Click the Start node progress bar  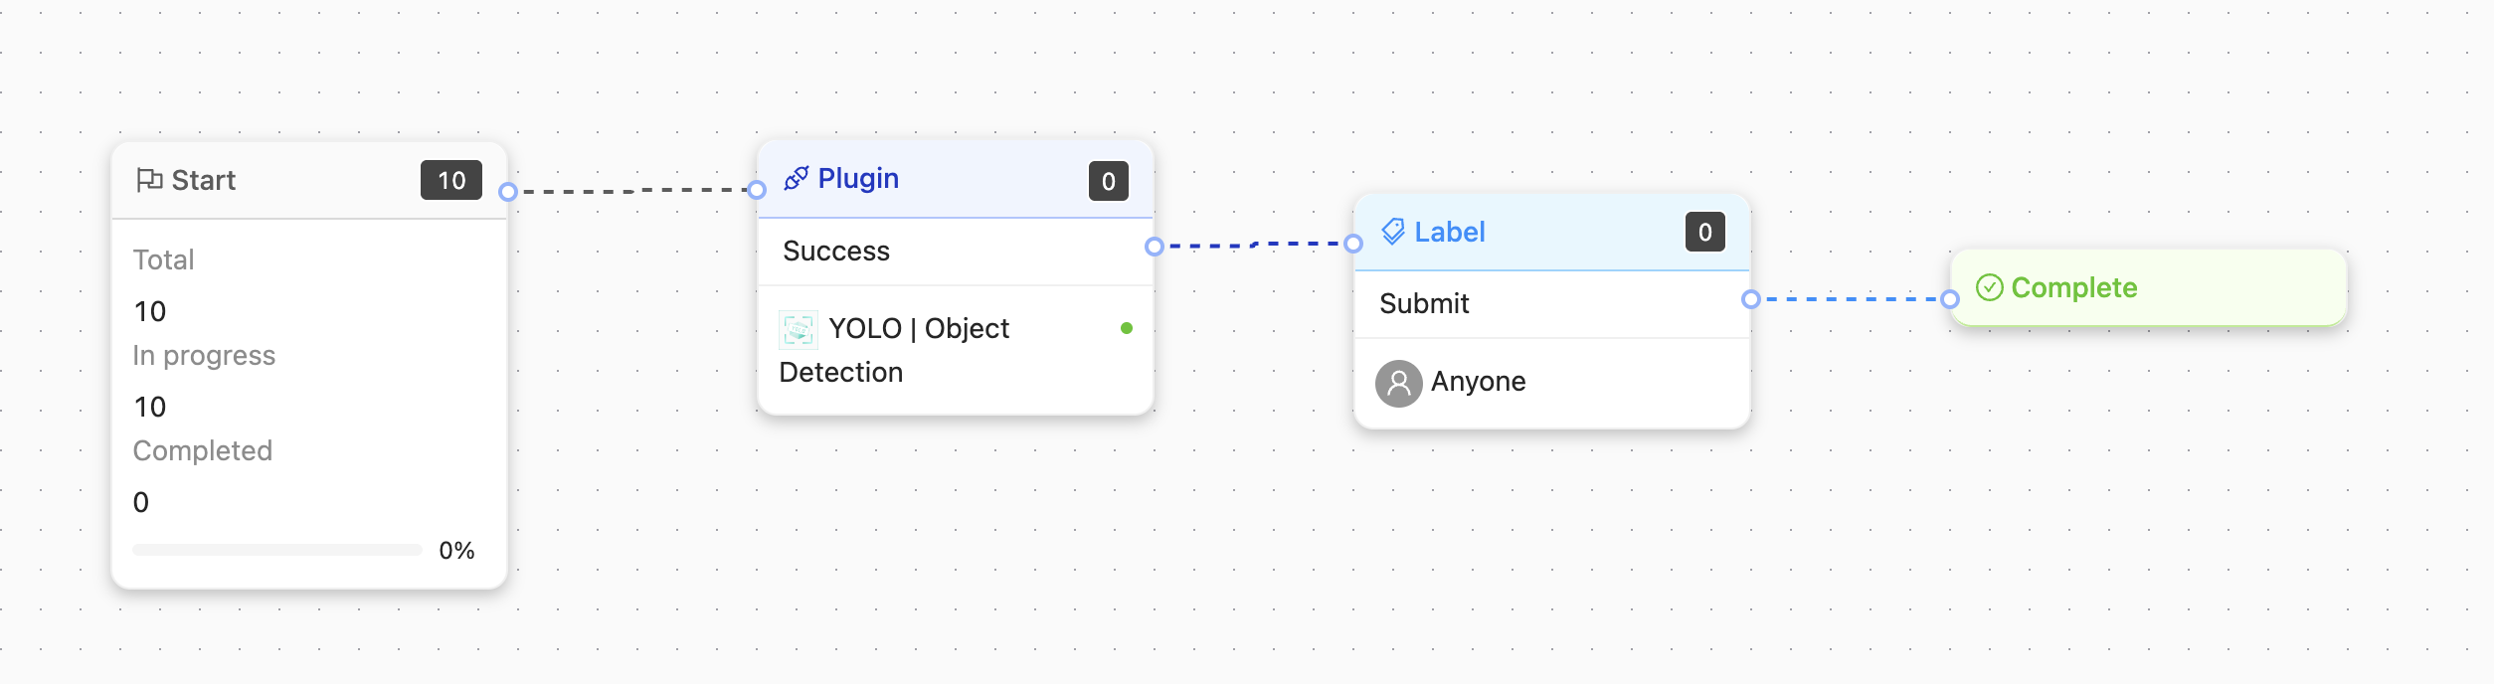click(x=277, y=550)
